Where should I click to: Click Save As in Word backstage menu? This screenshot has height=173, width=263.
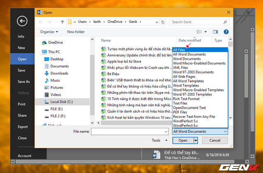pyautogui.click(x=24, y=82)
